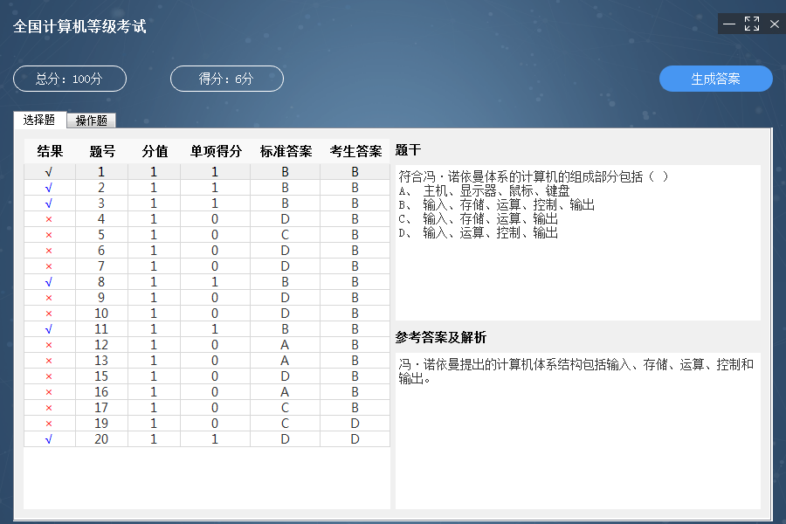Select question number 8 row
786x524 pixels.
point(206,282)
